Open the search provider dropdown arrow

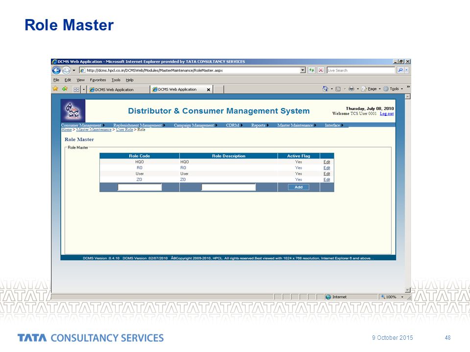[407, 70]
